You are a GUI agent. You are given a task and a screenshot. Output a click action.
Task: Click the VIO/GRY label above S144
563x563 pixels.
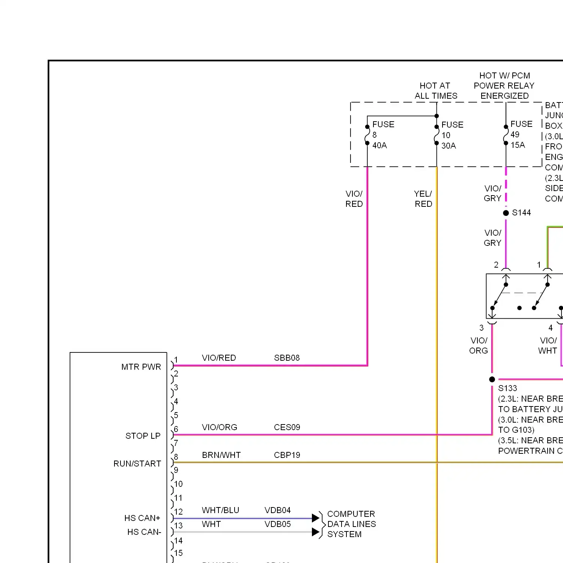(492, 193)
